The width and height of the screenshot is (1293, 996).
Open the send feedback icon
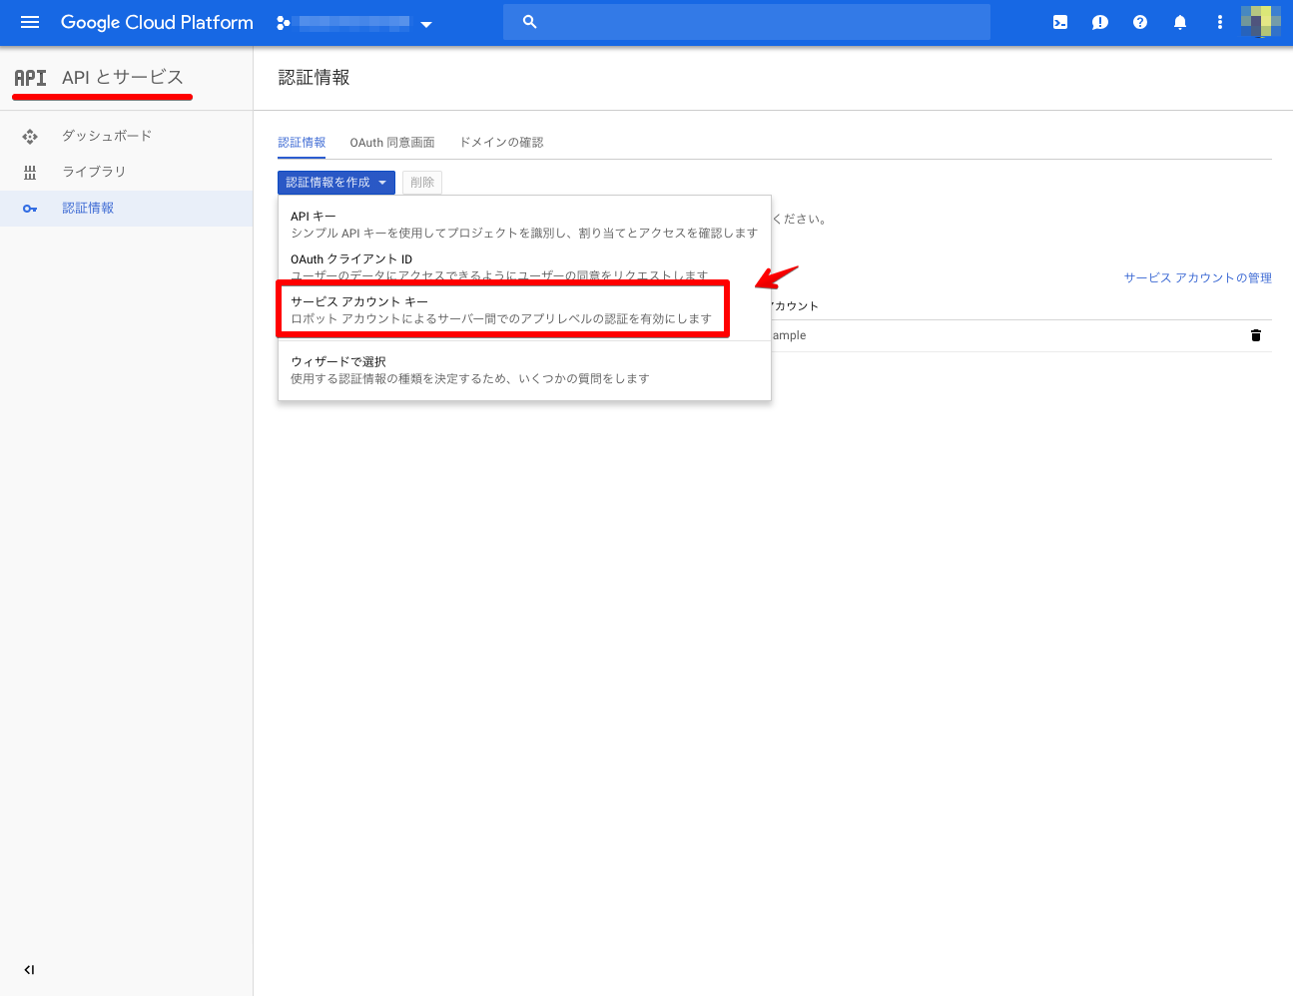click(1100, 22)
